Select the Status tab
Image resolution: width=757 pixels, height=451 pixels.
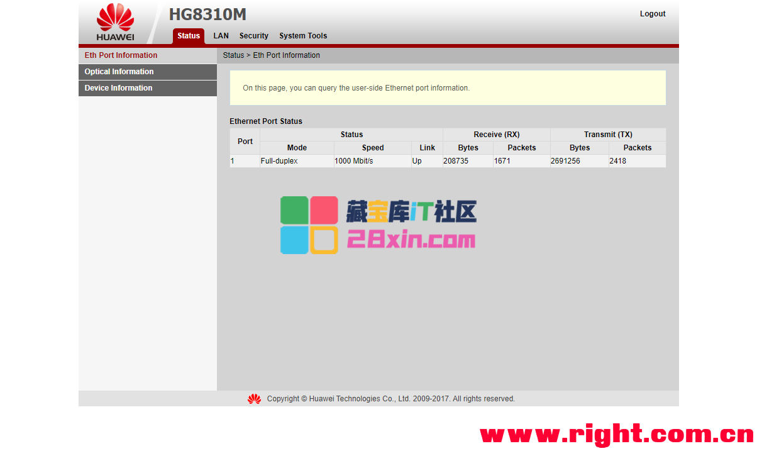[x=188, y=36]
